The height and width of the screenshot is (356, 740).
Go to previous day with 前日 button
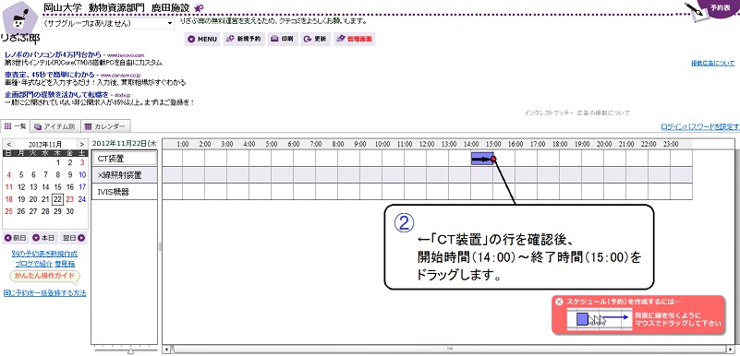[x=16, y=238]
